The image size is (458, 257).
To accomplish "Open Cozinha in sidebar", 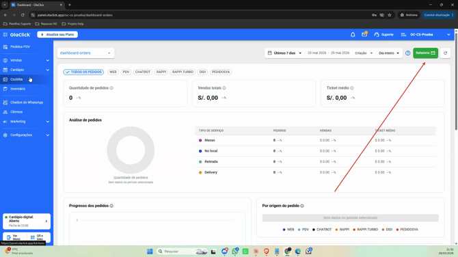I will [26, 79].
